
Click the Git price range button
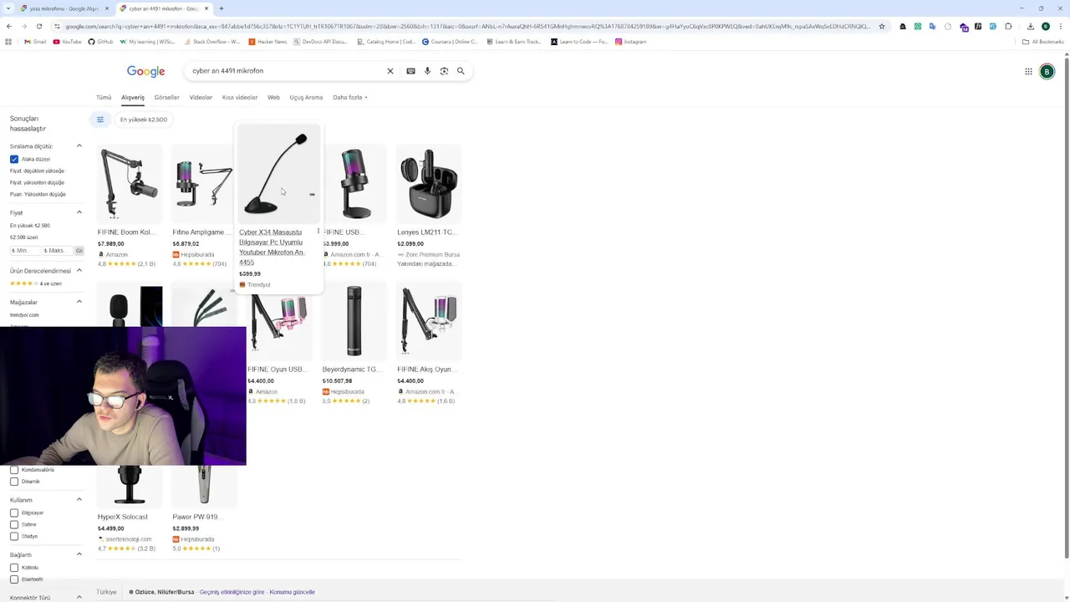tap(79, 251)
